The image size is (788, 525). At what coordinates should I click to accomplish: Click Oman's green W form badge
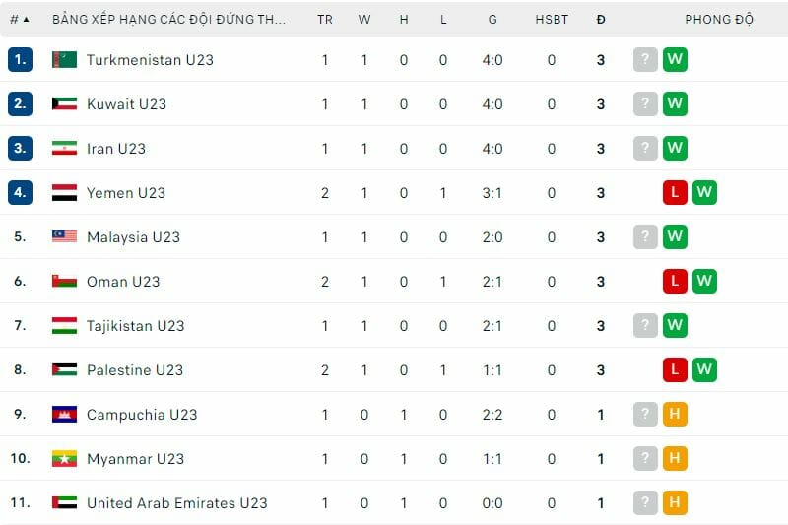[x=703, y=282]
